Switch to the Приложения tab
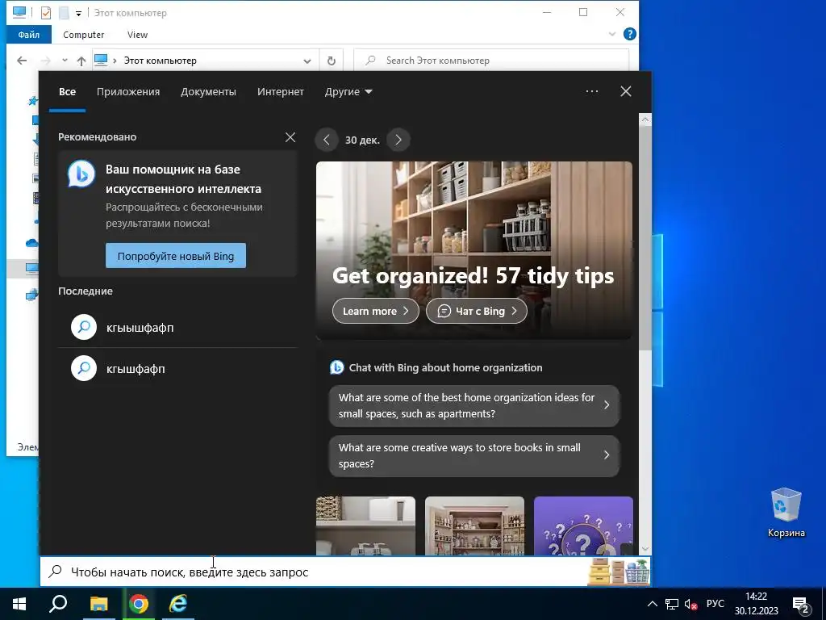826x620 pixels. point(128,92)
